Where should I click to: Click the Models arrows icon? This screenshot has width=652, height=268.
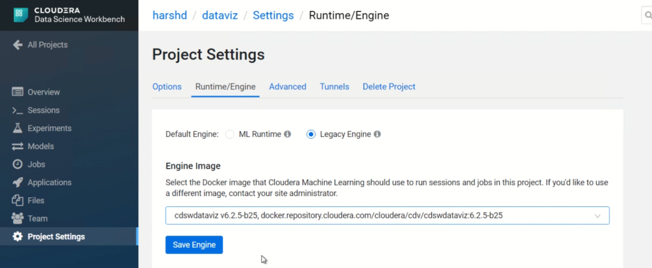click(x=17, y=146)
